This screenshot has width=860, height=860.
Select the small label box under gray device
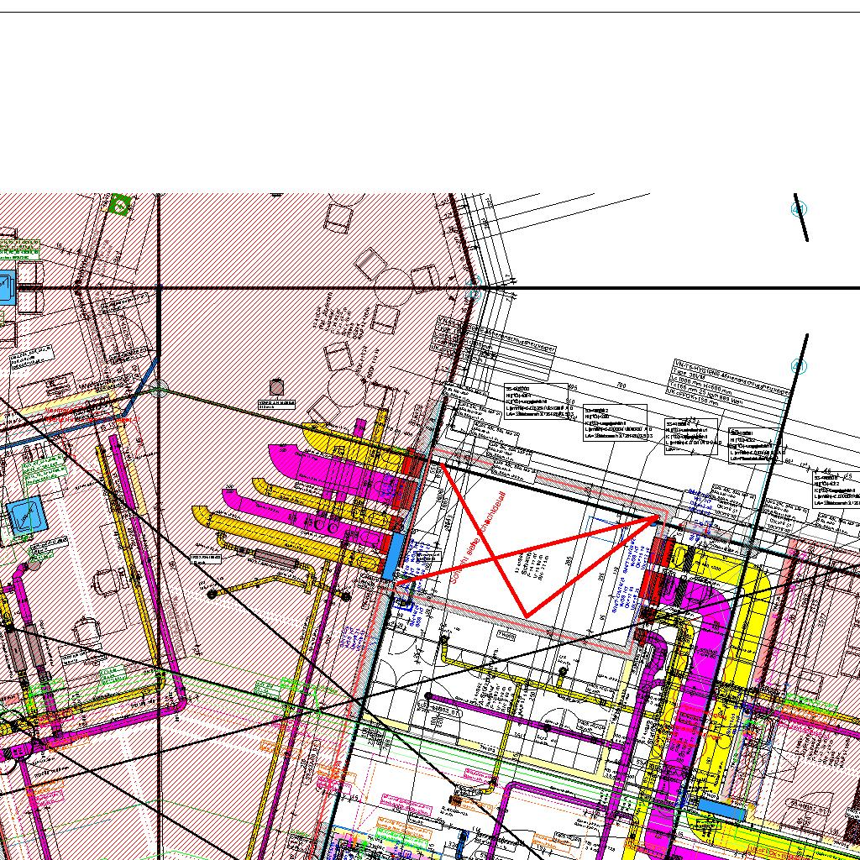pos(277,404)
